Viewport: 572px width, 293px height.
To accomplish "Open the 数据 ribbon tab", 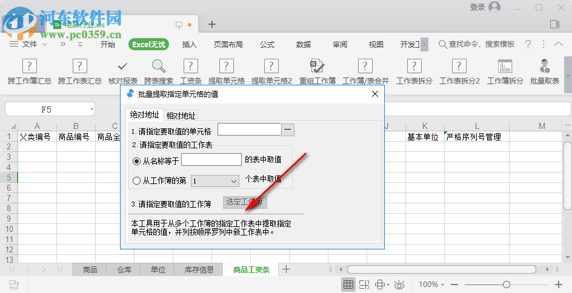I will [x=304, y=44].
